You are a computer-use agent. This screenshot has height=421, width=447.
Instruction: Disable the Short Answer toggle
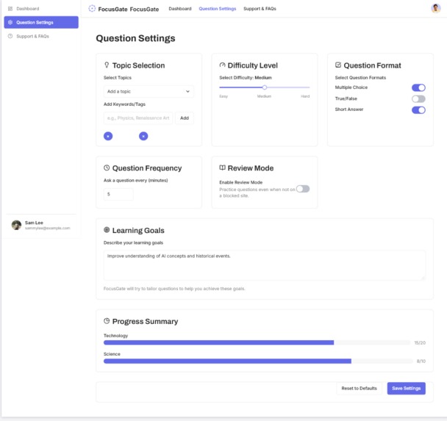tap(418, 110)
